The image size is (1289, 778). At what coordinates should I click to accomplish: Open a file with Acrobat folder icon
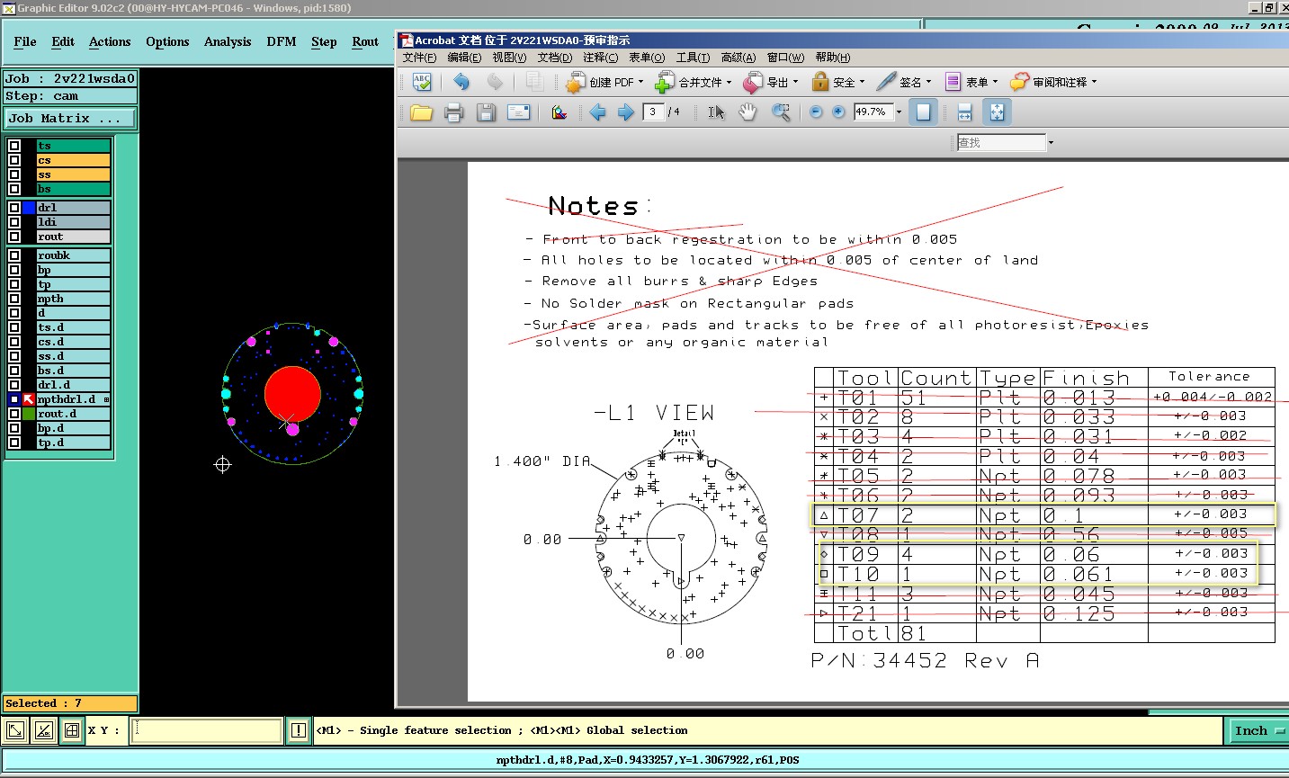pyautogui.click(x=421, y=112)
